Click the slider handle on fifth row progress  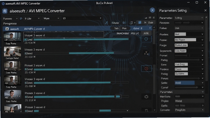point(118,96)
